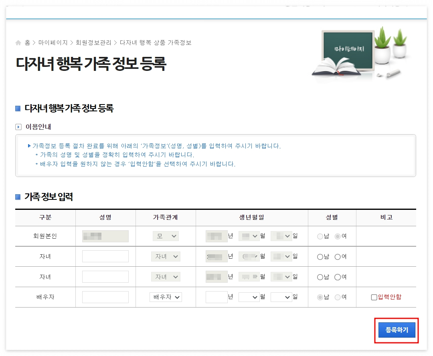Select 여 in the 회원본인 row
The height and width of the screenshot is (356, 433).
point(338,236)
